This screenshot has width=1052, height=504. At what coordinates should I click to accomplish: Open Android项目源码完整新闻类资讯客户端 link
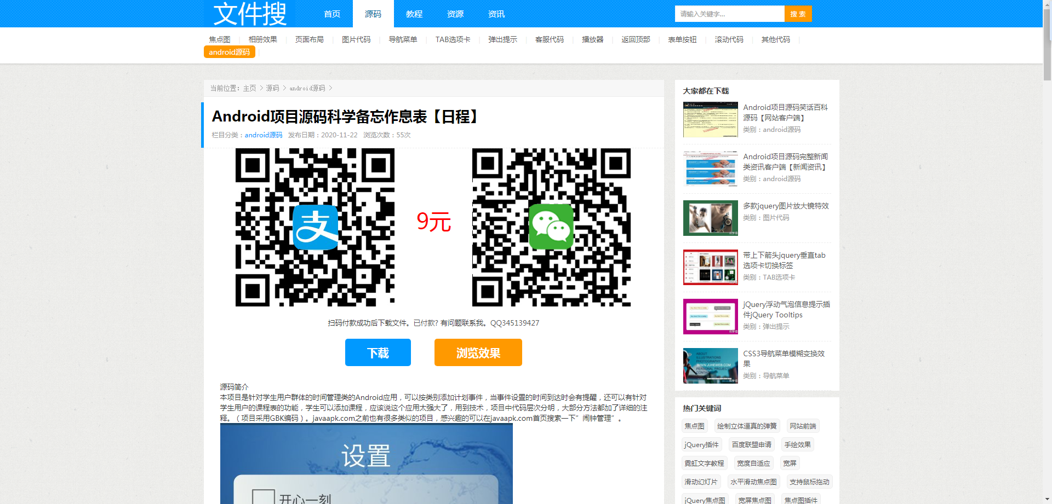pos(786,161)
